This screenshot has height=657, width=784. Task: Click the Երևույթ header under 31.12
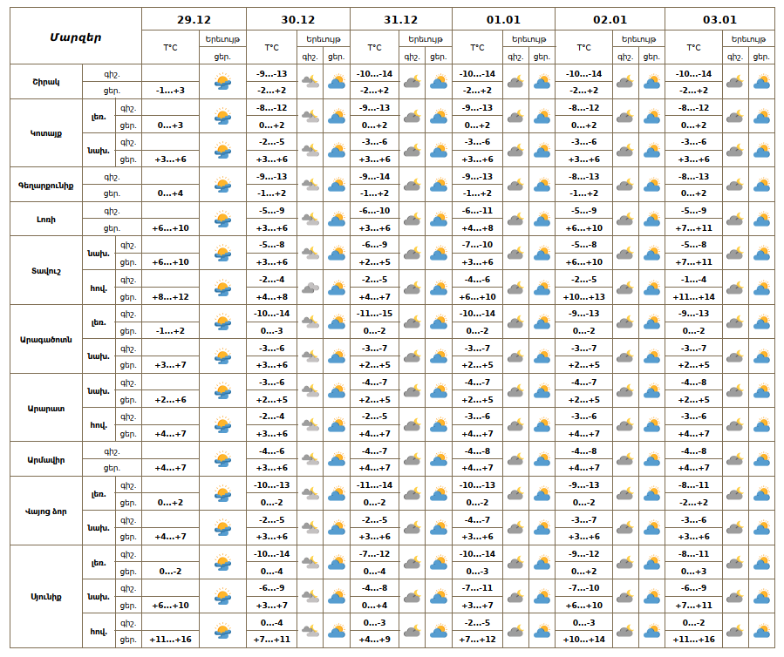coord(426,39)
